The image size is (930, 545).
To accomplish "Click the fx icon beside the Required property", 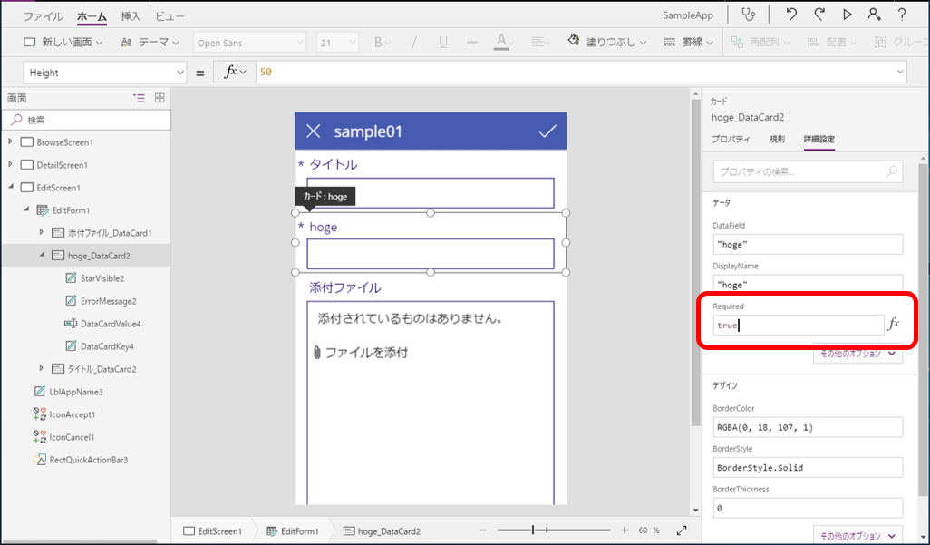I will tap(892, 323).
